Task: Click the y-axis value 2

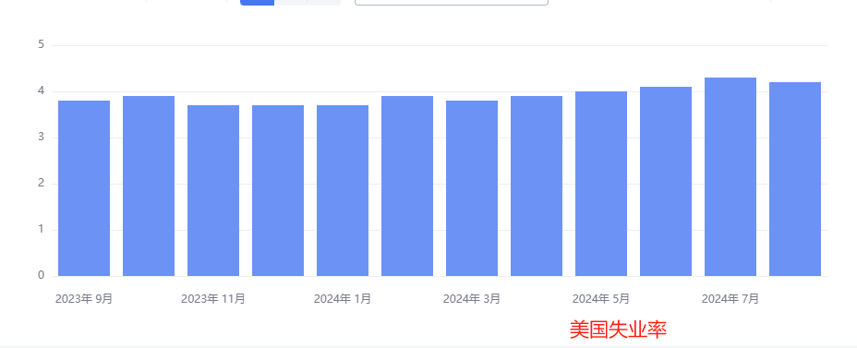Action: [41, 184]
